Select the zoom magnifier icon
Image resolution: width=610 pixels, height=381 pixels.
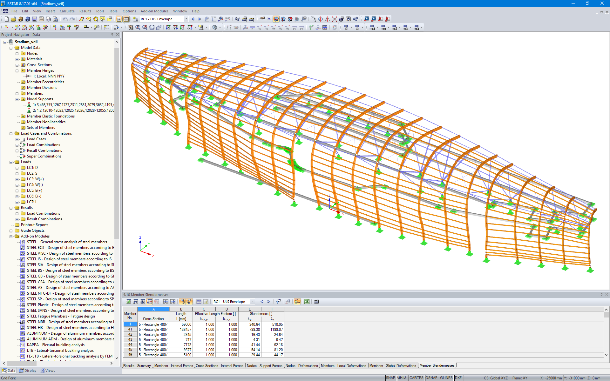pyautogui.click(x=138, y=27)
